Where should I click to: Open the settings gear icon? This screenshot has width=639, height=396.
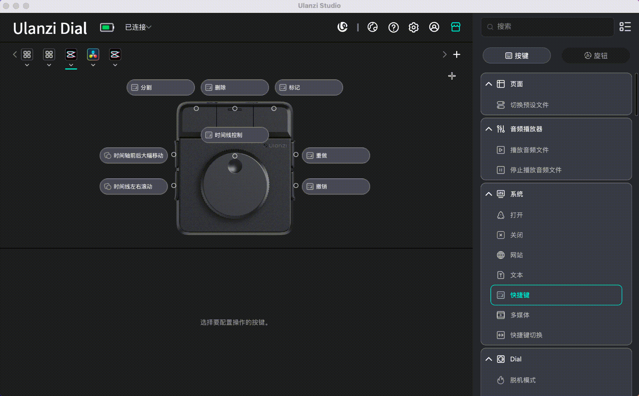coord(414,27)
